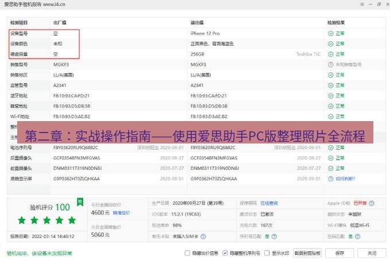Image resolution: width=390 pixels, height=264 pixels.
Task: Open the hamburger menu in title bar
Action: [362, 4]
